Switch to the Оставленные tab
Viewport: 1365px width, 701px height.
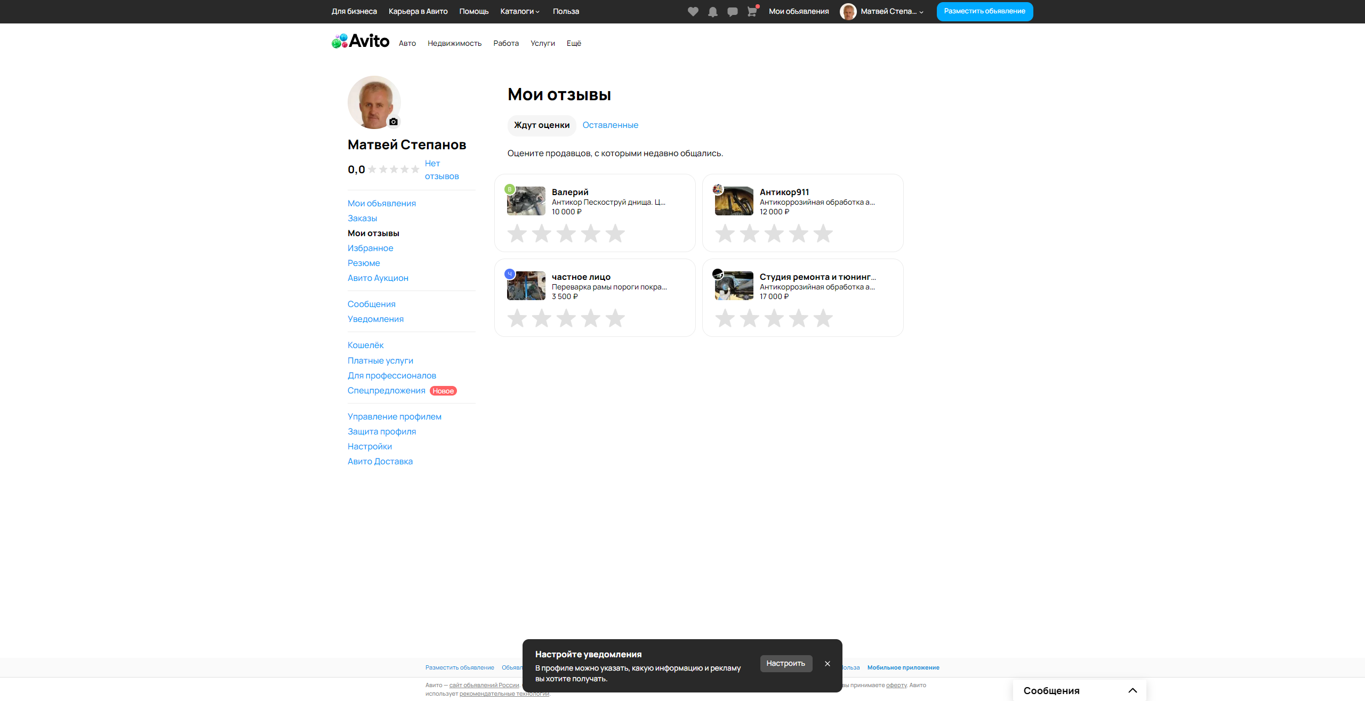click(x=610, y=125)
